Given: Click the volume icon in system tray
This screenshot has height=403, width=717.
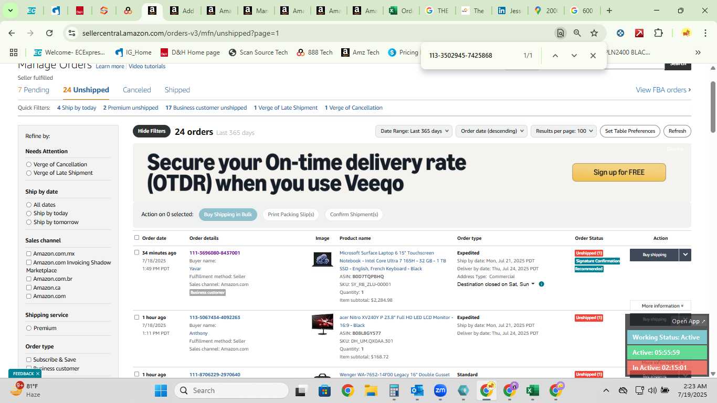Looking at the screenshot, I should point(652,390).
